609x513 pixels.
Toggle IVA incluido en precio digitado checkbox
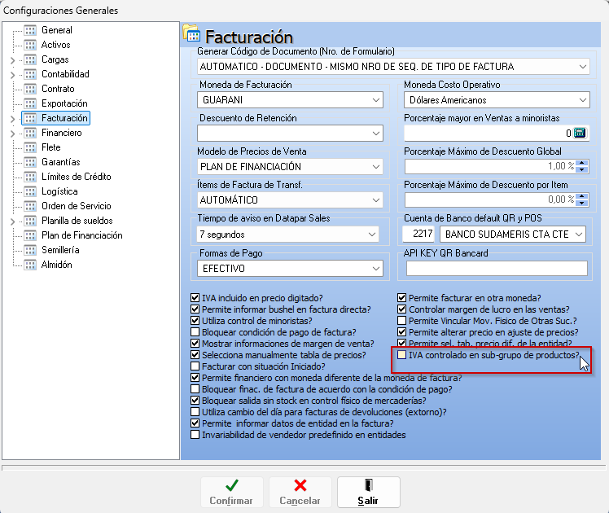point(195,298)
